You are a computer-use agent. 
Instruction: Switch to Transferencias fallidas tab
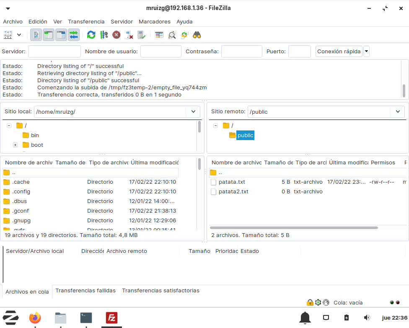coord(85,291)
